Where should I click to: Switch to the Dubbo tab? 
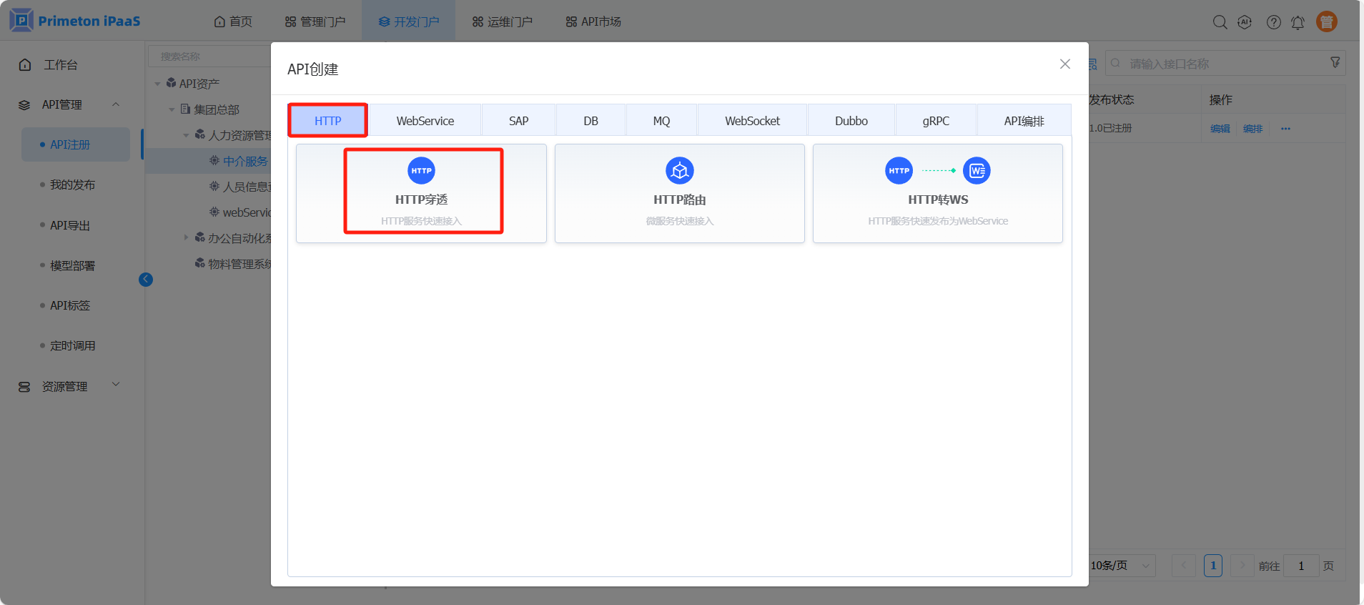point(851,121)
